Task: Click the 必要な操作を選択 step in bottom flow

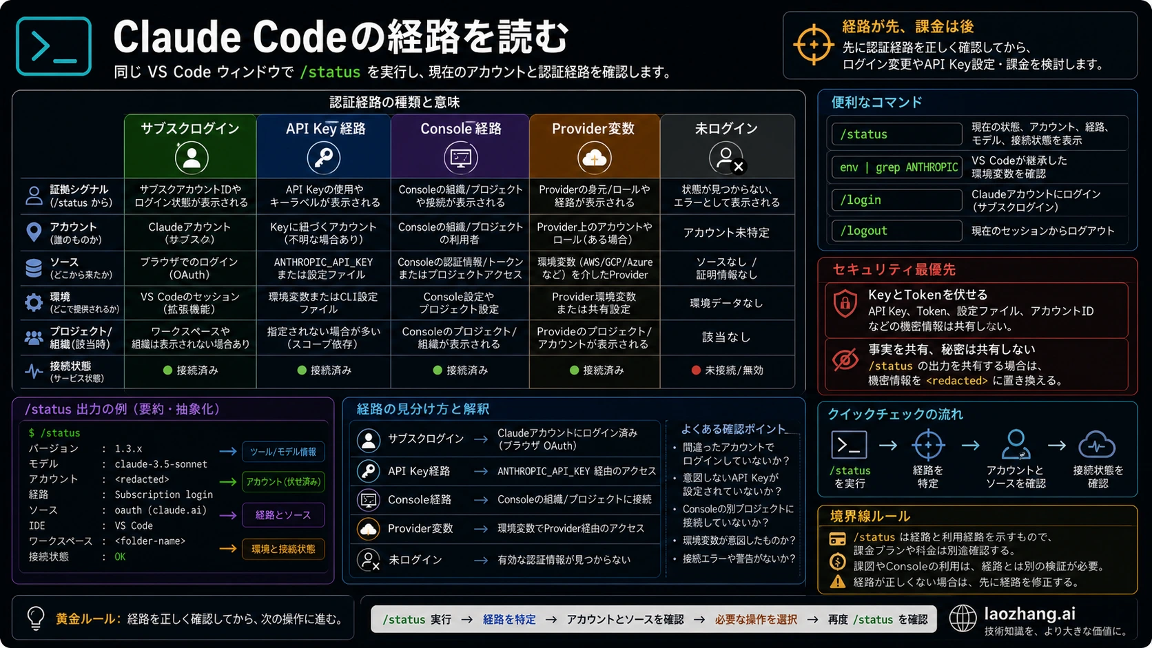Action: [x=756, y=620]
